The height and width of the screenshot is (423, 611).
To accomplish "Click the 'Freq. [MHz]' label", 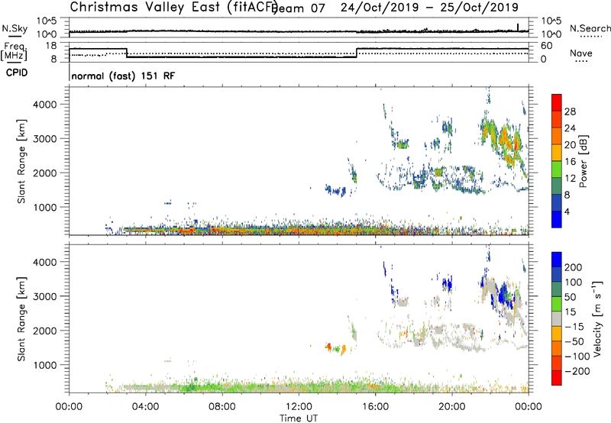I will coord(15,51).
